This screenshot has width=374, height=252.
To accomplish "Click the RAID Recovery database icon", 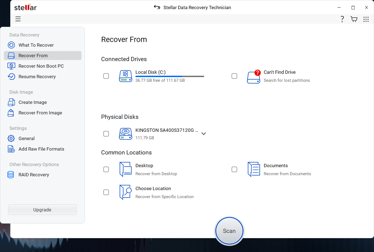I will (x=11, y=175).
